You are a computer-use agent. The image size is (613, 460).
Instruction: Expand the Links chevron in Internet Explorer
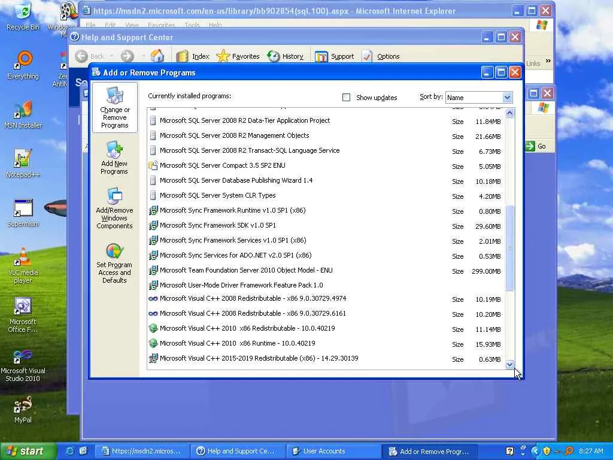[x=548, y=61]
